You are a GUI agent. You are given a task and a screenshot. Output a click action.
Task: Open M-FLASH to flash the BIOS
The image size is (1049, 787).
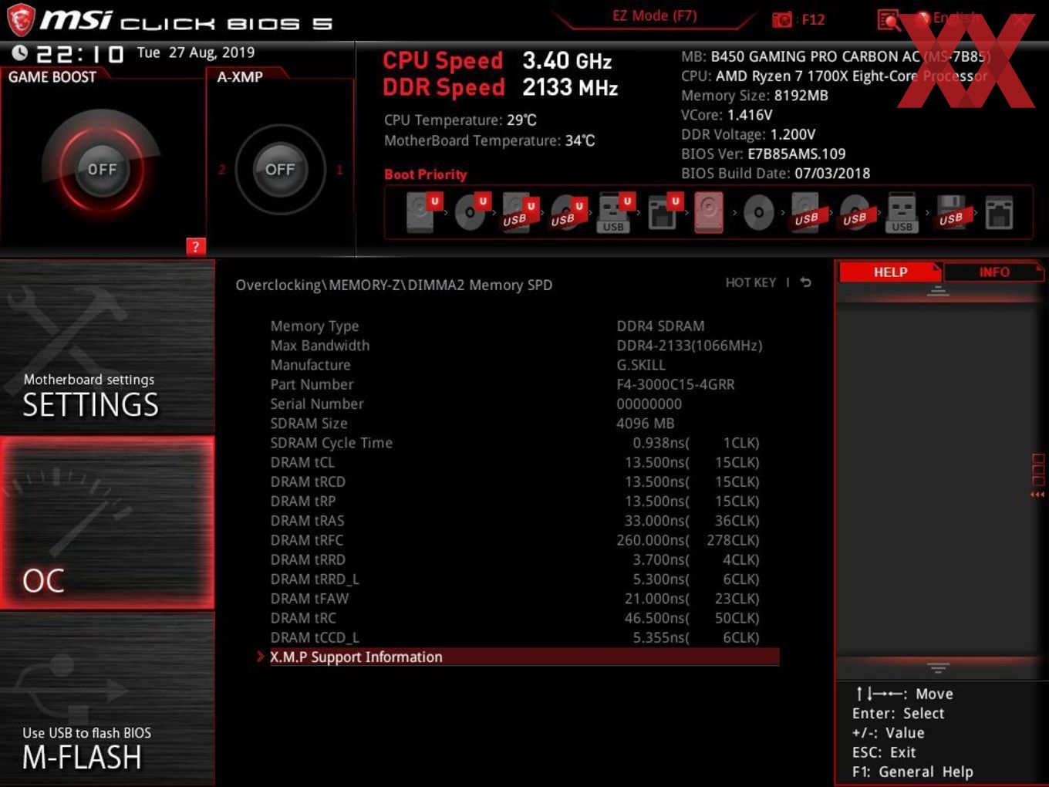click(x=107, y=699)
